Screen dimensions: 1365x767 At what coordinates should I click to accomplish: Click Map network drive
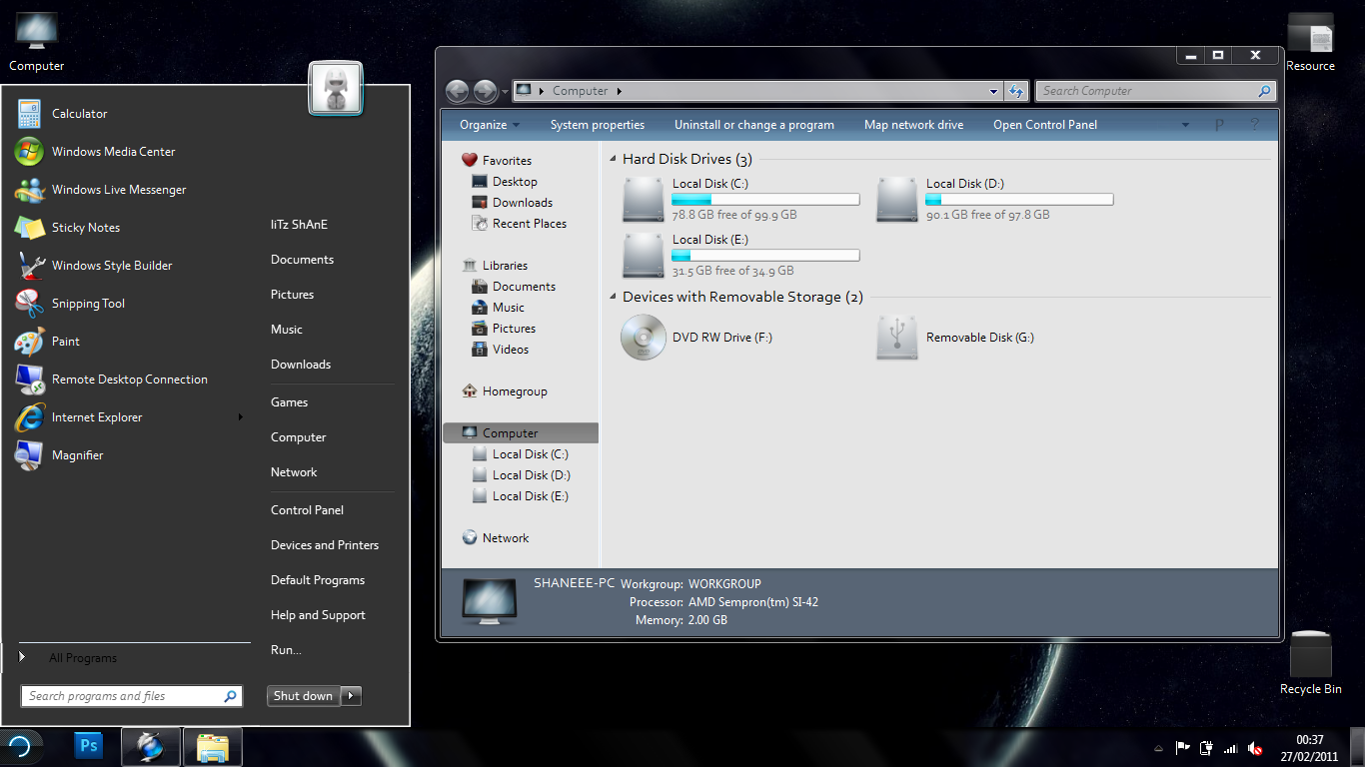[x=914, y=125]
